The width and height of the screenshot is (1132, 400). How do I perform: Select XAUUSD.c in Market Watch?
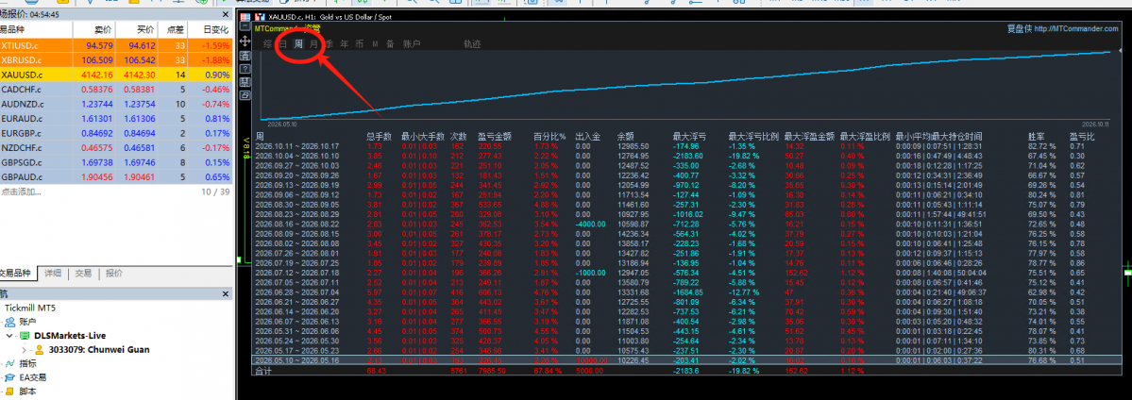coord(115,75)
